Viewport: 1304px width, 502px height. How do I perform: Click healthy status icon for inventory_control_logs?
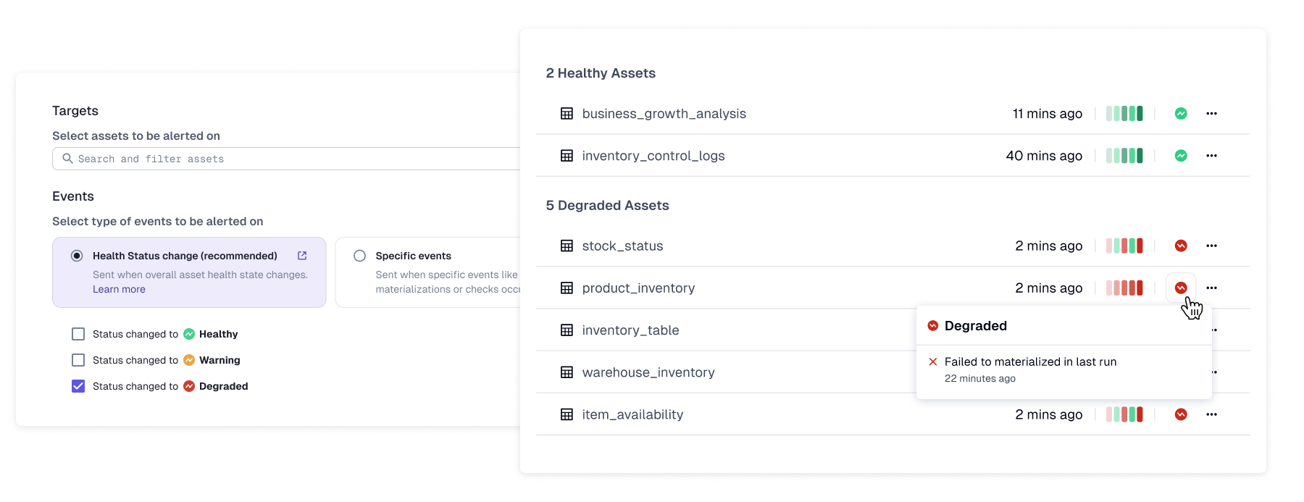point(1181,156)
